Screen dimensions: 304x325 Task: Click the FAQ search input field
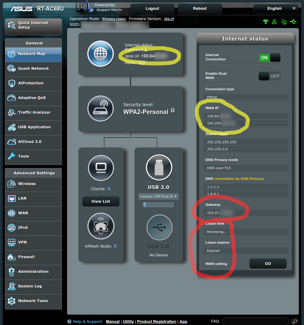coord(255,321)
